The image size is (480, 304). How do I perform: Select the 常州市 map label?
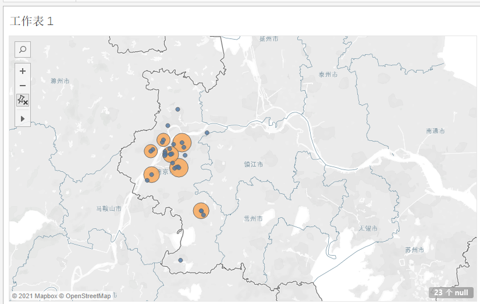click(x=254, y=218)
